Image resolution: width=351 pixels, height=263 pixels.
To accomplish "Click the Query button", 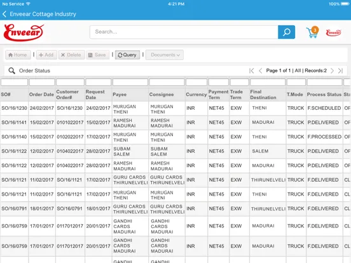I will coord(127,55).
